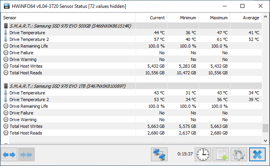Click maximum value 56 °C
The height and width of the screenshot is (166, 270).
pos(222,100)
